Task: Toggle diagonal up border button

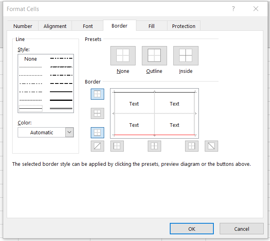Action: point(97,146)
